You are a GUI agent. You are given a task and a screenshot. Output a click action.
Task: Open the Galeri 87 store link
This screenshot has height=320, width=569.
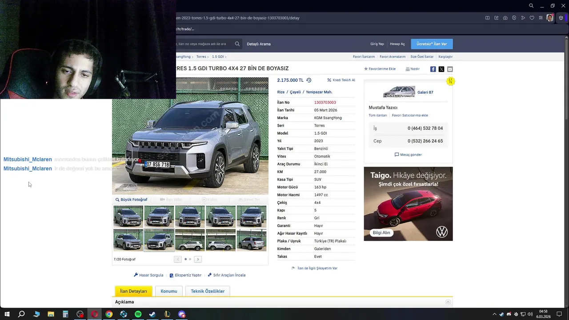point(425,92)
